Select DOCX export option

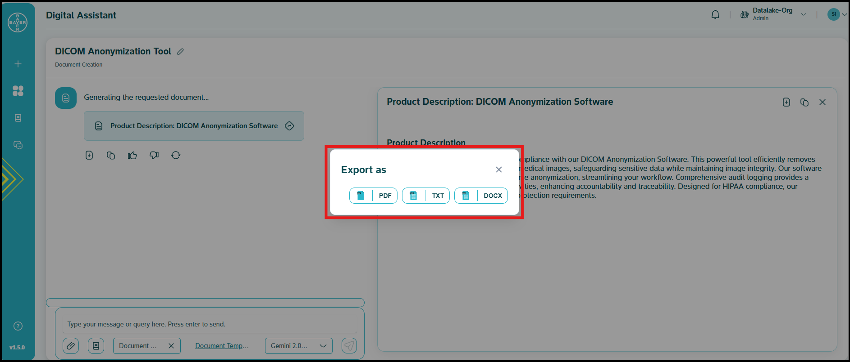[x=480, y=196]
